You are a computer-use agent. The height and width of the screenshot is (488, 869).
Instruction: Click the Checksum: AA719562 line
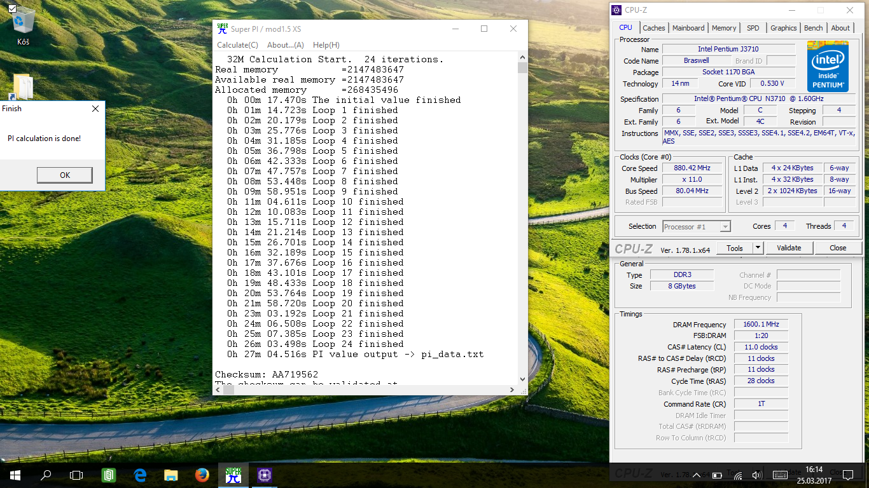pos(267,374)
